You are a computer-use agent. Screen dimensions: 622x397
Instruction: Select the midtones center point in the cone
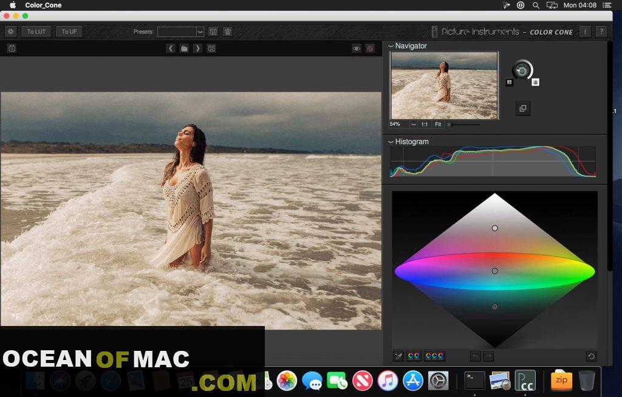tap(494, 271)
